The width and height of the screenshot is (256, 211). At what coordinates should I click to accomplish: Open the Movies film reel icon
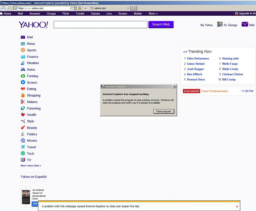[23, 140]
